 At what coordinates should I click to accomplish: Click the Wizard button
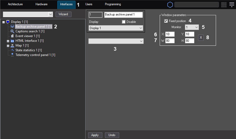coord(63,14)
